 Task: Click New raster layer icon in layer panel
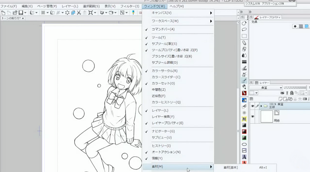tap(280, 99)
